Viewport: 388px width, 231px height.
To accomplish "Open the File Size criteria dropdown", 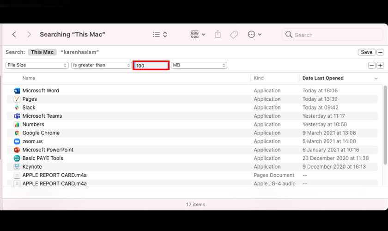I will [37, 65].
